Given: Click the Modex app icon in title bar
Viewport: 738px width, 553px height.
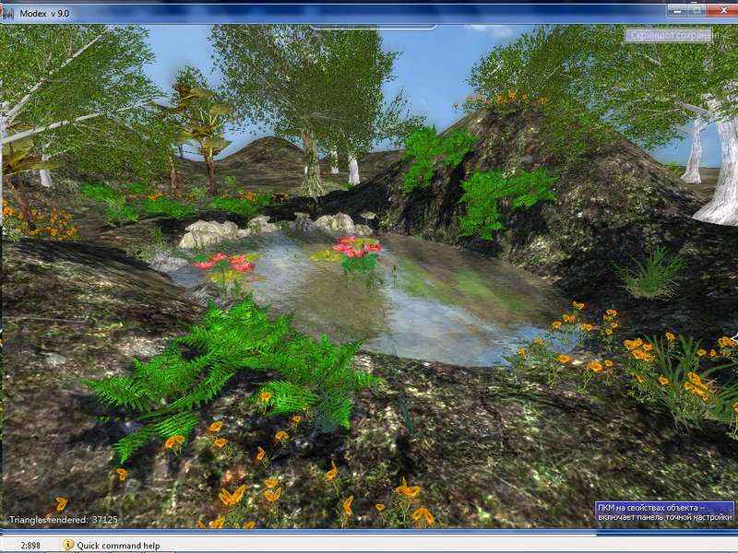Looking at the screenshot, I should coord(7,9).
